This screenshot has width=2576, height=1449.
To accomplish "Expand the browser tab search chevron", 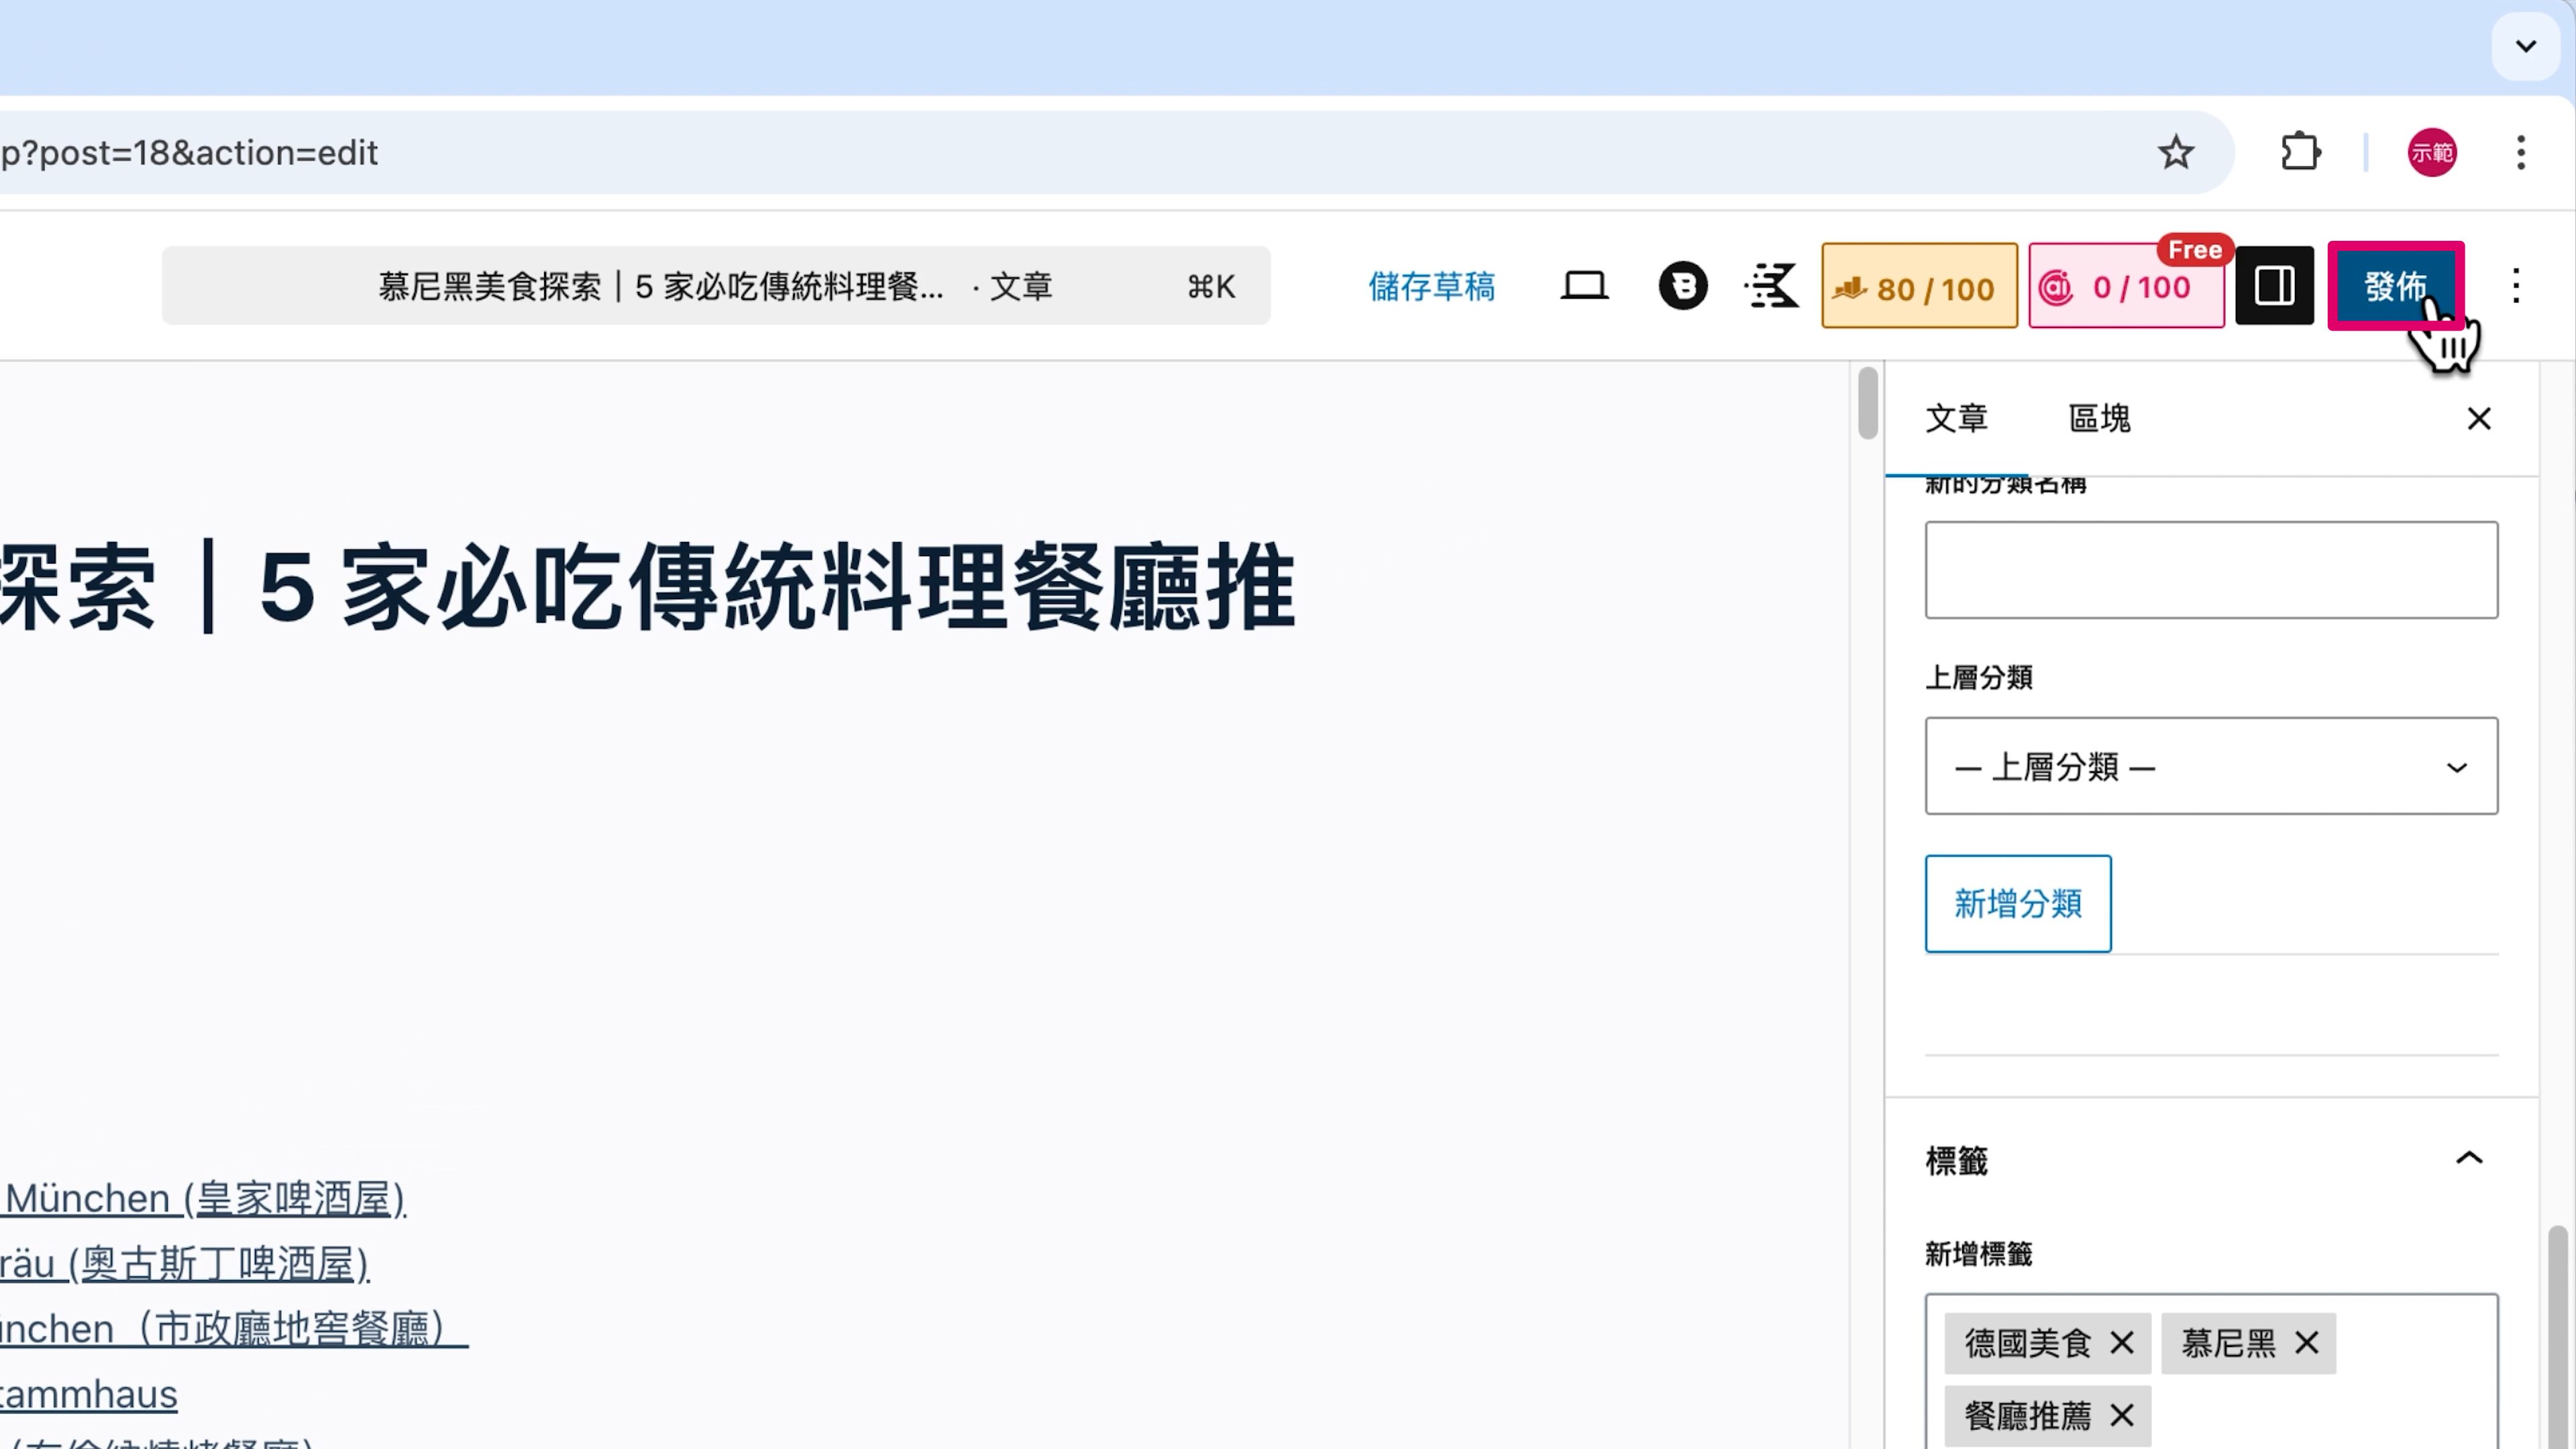I will coord(2525,46).
